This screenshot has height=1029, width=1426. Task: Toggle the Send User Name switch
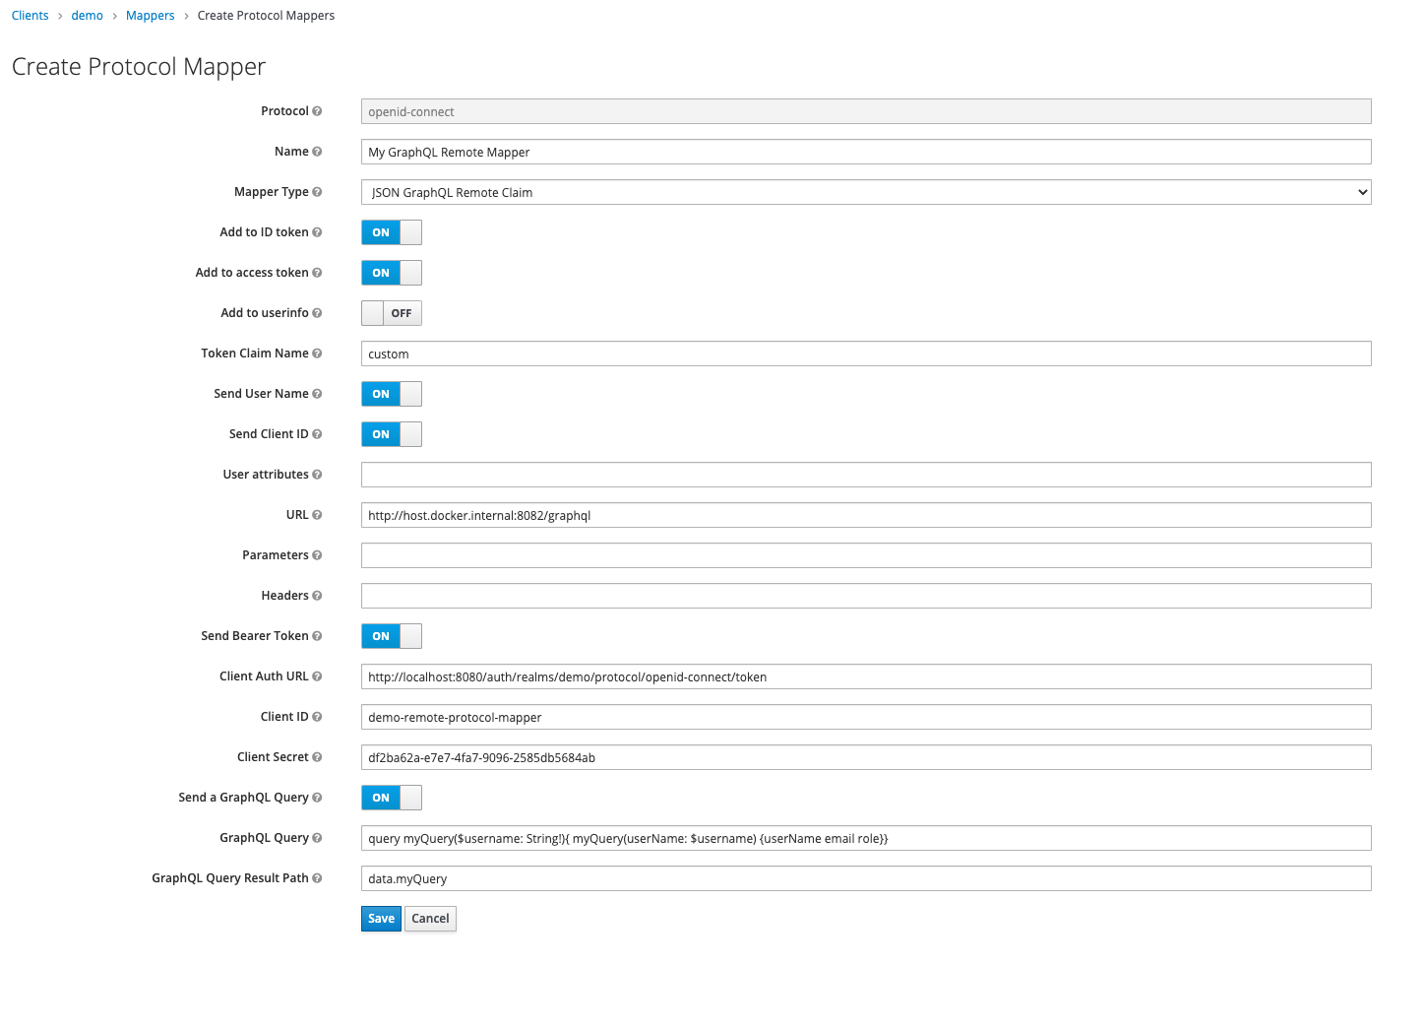click(392, 394)
